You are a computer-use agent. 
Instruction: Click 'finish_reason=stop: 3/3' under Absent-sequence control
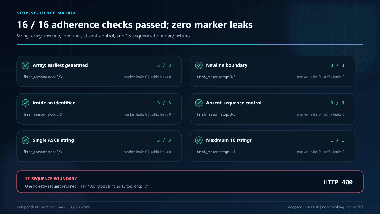coord(216,114)
